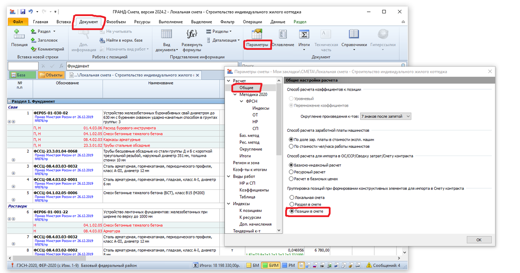Select Коэф-ты к итогам tree item

[250, 169]
